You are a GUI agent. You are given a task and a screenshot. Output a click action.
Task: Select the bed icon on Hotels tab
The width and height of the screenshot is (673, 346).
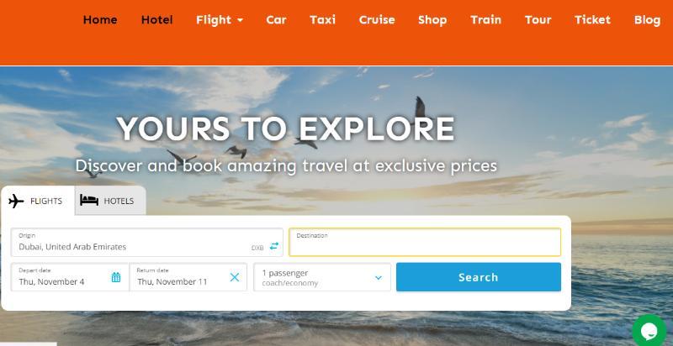coord(89,201)
